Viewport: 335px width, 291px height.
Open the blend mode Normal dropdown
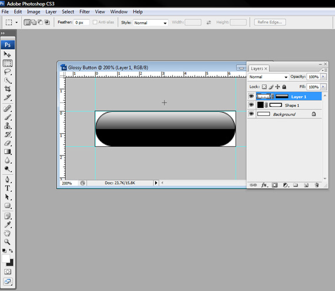tap(269, 77)
